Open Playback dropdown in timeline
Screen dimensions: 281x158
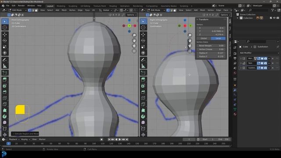tap(14, 140)
